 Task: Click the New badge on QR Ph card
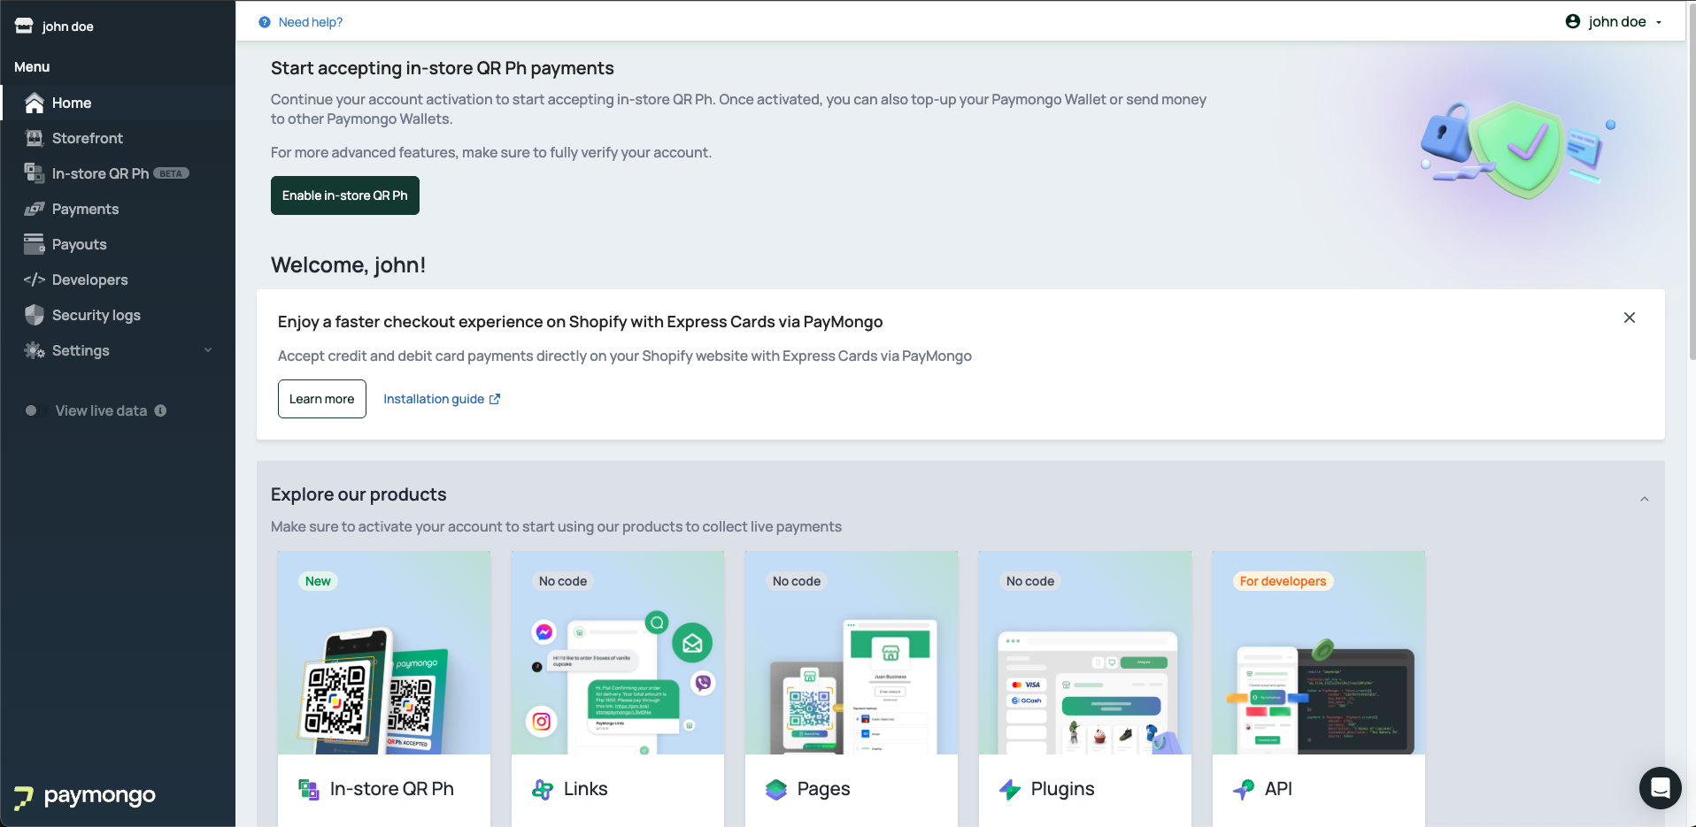318,581
